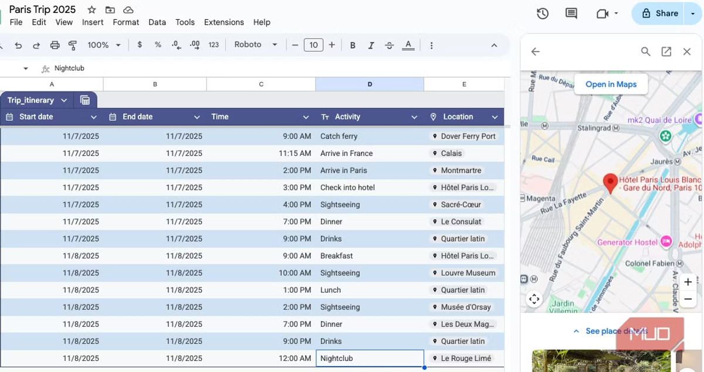Open map in new window icon
This screenshot has height=372, width=704.
[x=666, y=52]
